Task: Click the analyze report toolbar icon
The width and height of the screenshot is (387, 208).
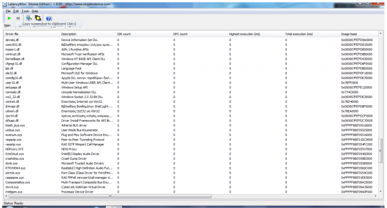Action: point(29,18)
